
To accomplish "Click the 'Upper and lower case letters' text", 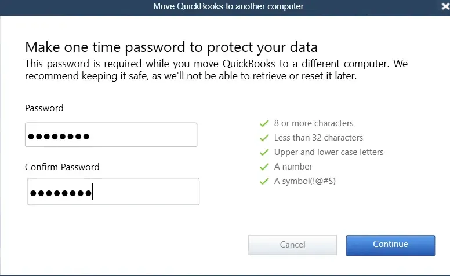I will pos(329,152).
